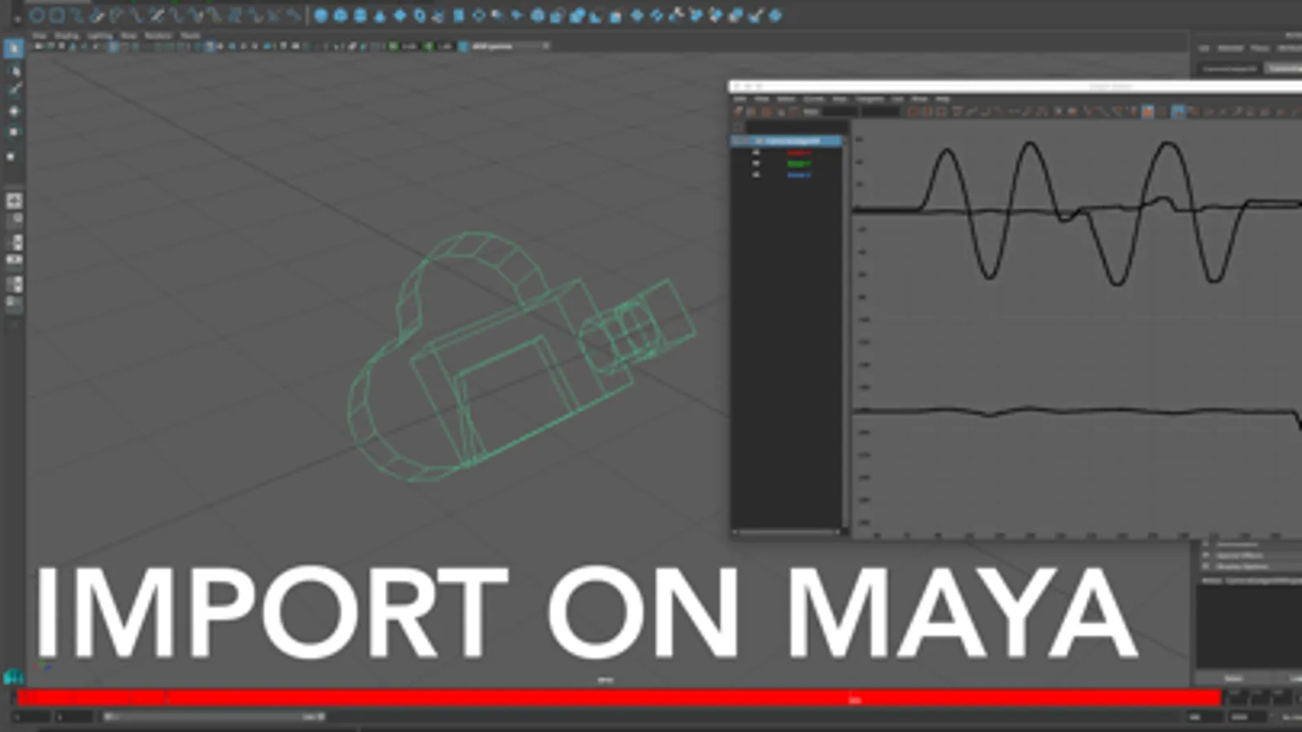
Task: Open the viewport Shading menu
Action: [x=66, y=36]
